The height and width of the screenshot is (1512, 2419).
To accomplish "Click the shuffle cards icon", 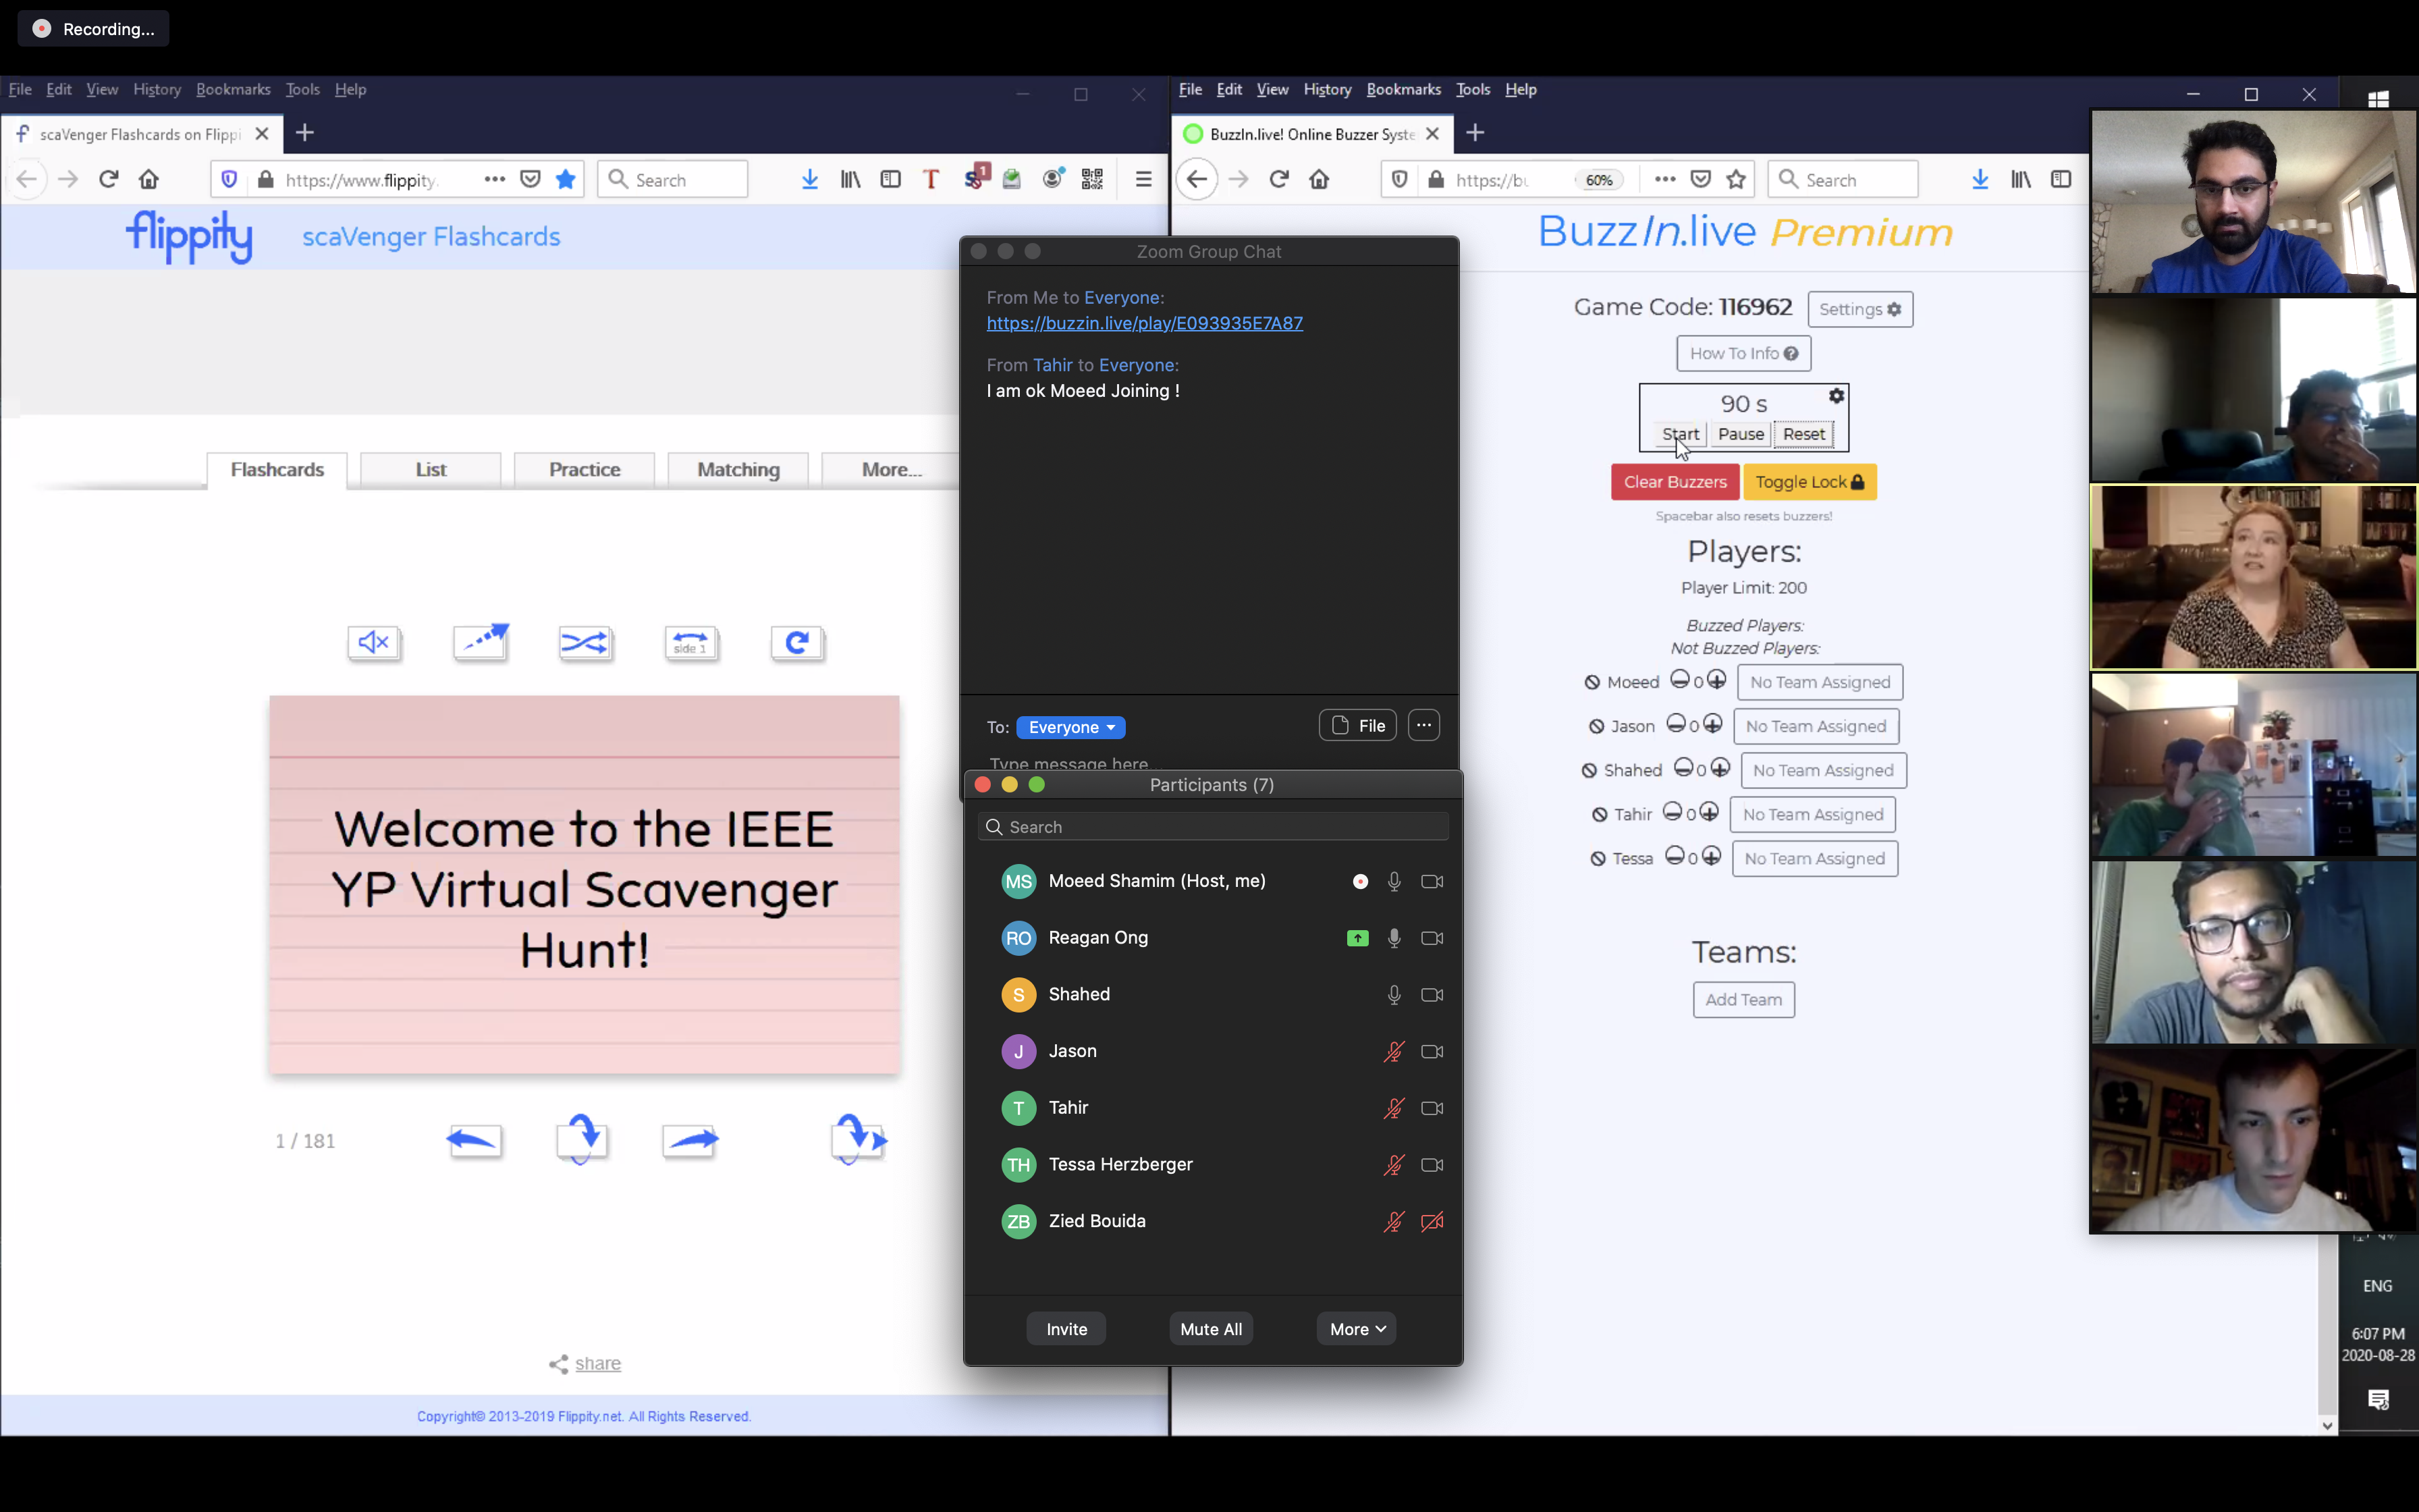I will coord(585,642).
